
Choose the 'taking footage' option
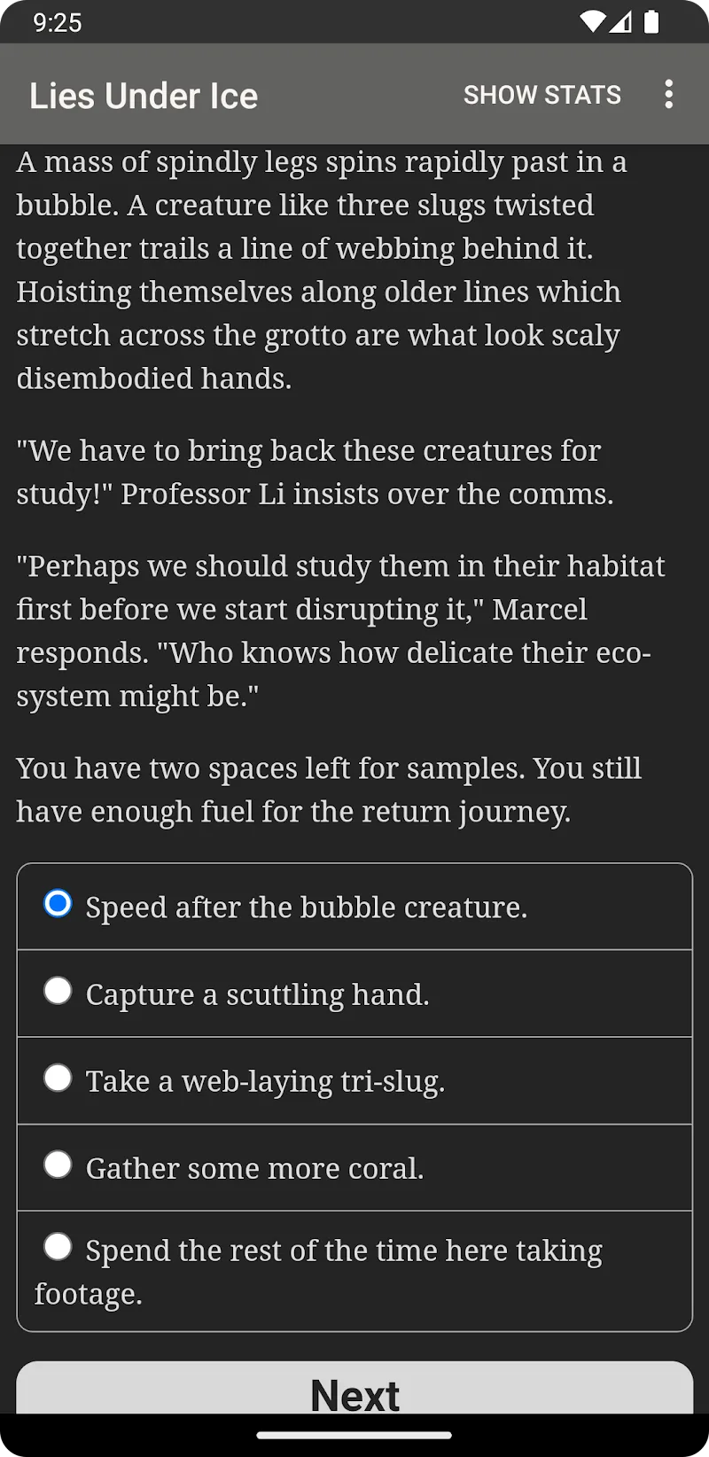coord(58,1247)
